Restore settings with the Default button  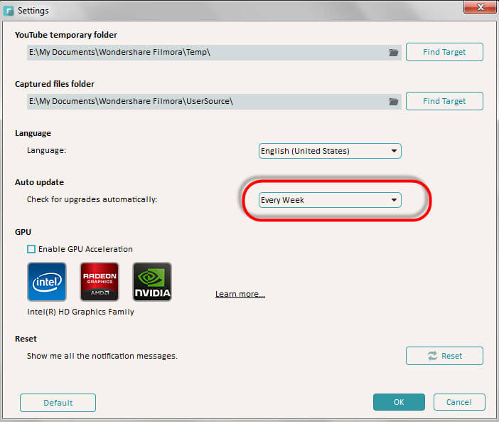[58, 403]
